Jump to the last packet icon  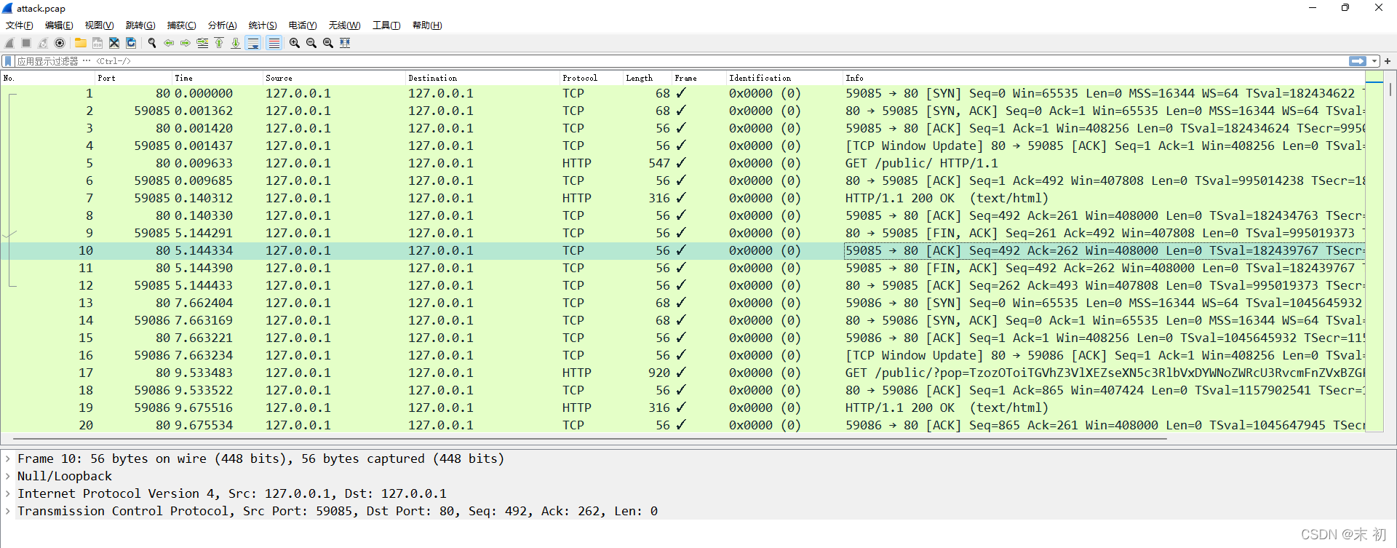point(236,43)
